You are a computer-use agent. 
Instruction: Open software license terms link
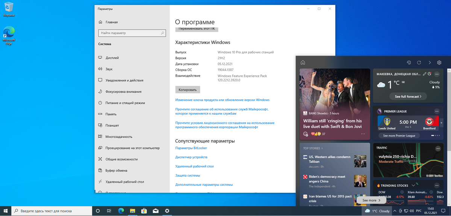pyautogui.click(x=225, y=125)
